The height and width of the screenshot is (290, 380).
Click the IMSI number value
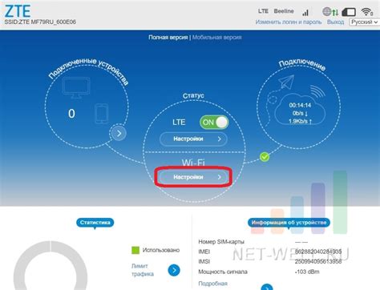point(318,261)
